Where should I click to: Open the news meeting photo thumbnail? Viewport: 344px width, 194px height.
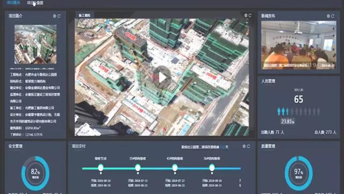coord(299,45)
